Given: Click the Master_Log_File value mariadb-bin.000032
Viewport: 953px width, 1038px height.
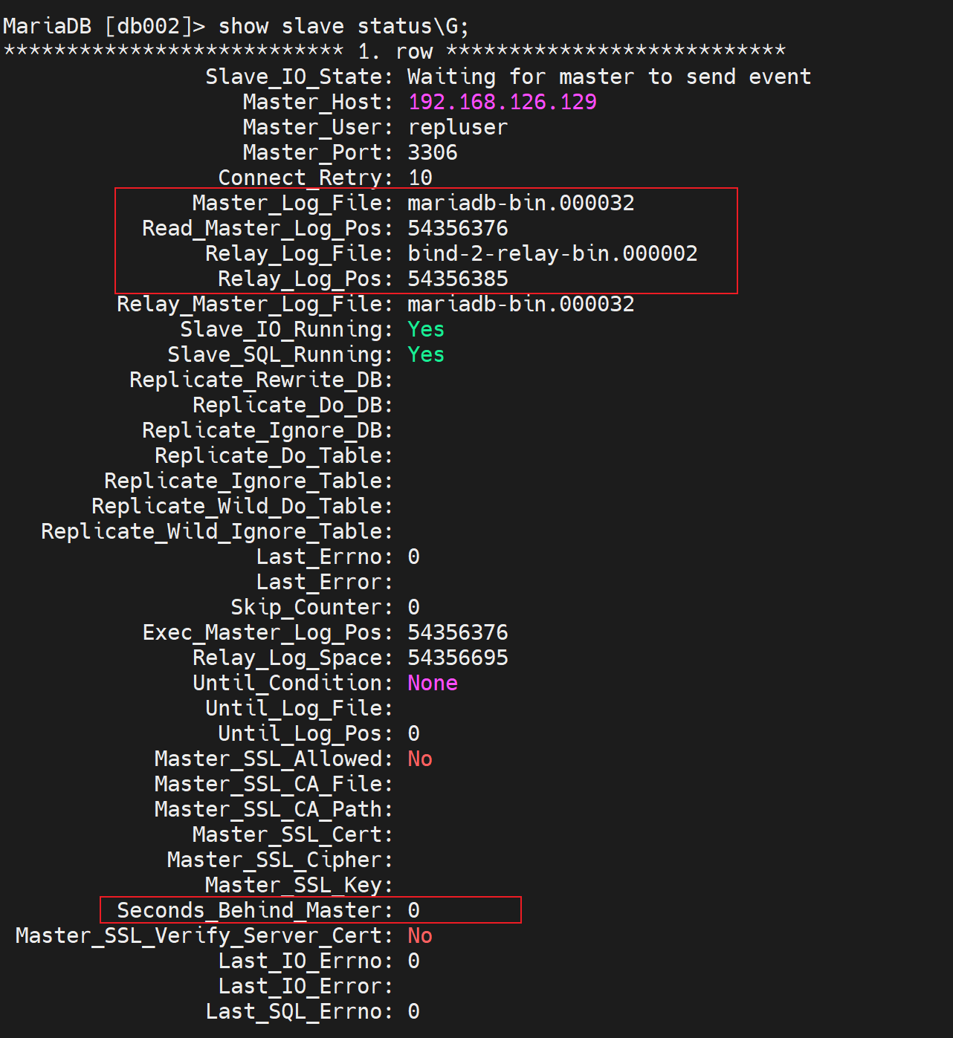Looking at the screenshot, I should [x=520, y=203].
